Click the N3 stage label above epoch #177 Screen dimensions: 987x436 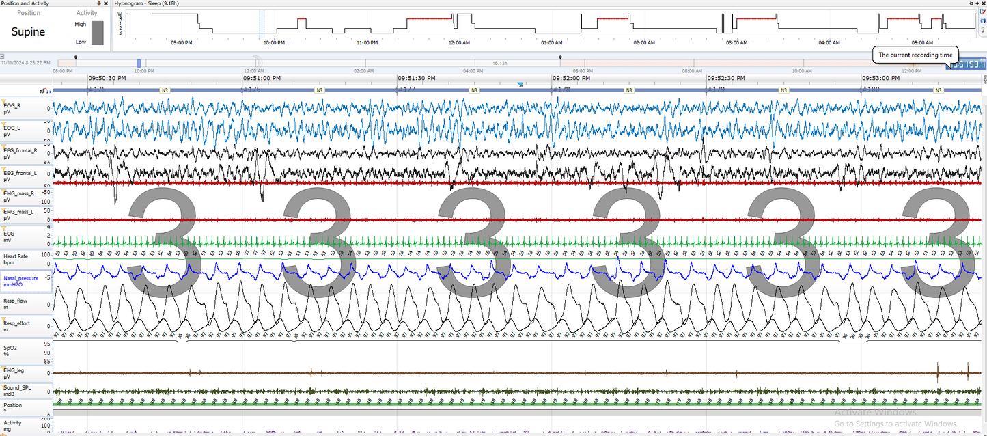click(474, 90)
